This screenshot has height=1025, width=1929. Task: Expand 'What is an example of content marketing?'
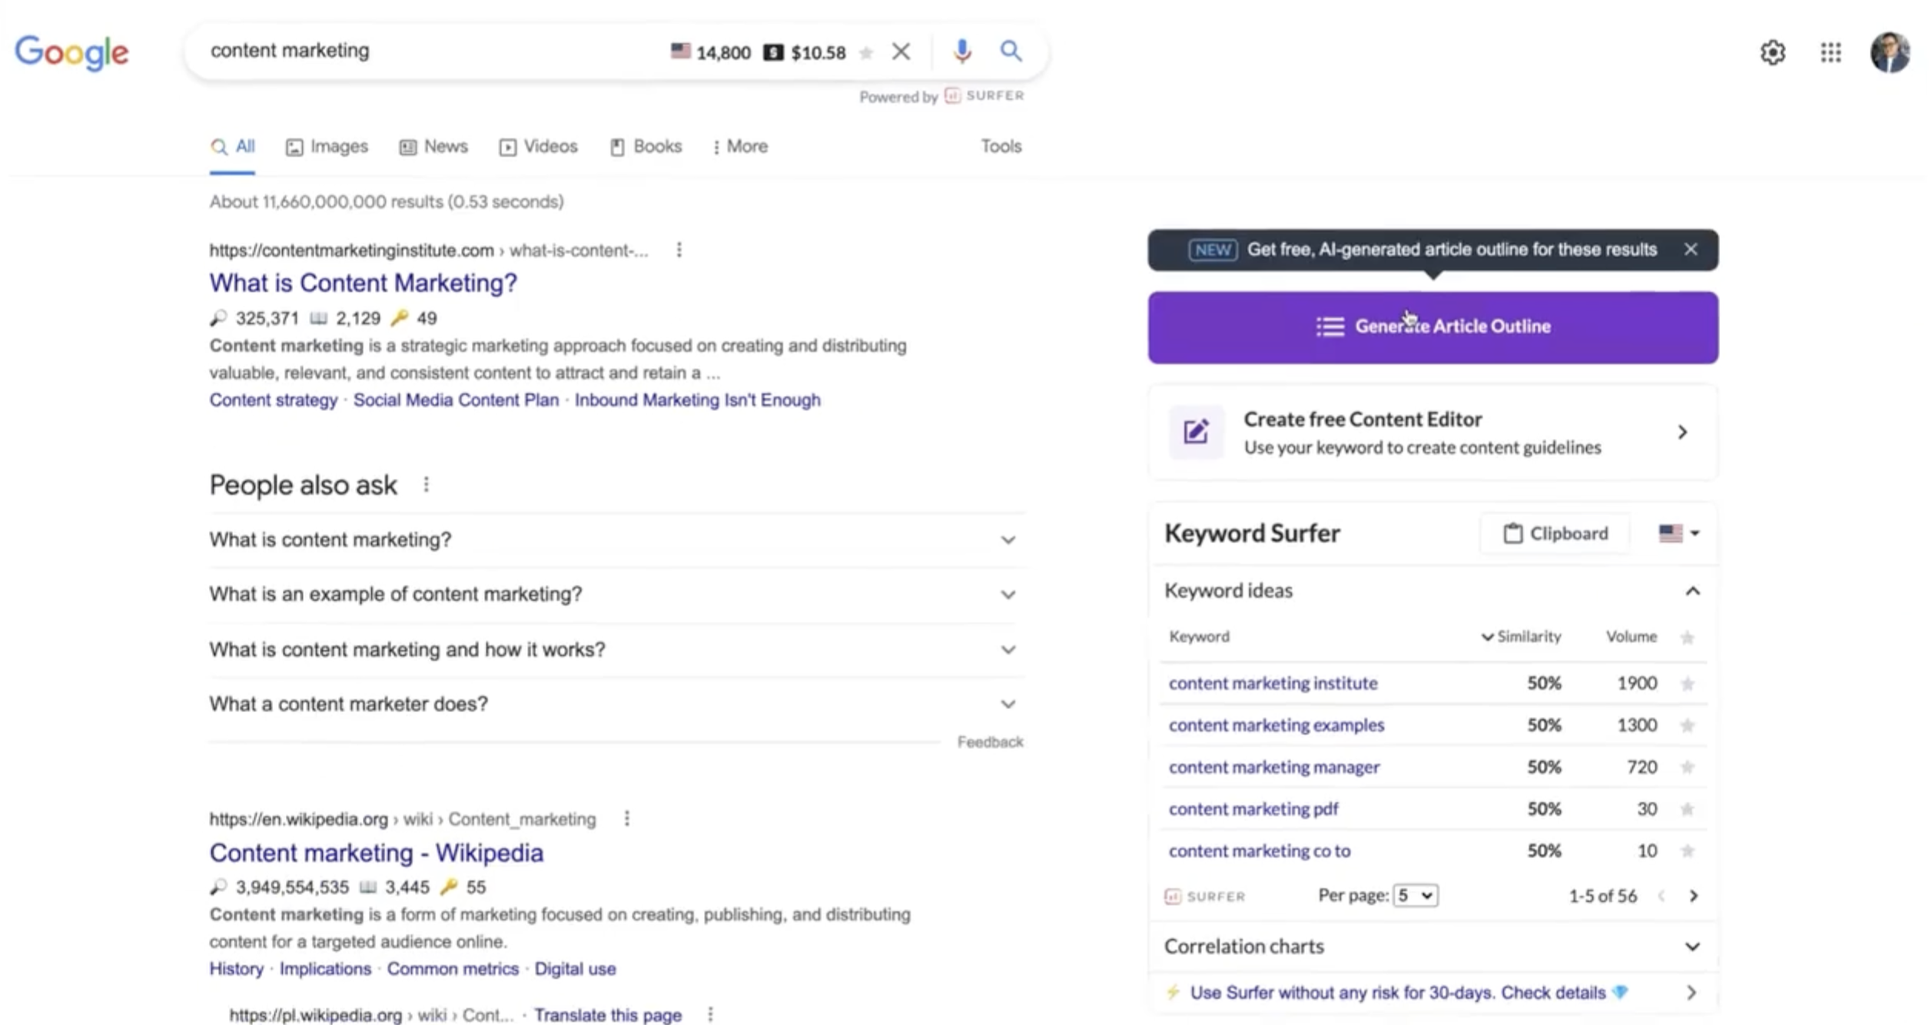pyautogui.click(x=616, y=595)
